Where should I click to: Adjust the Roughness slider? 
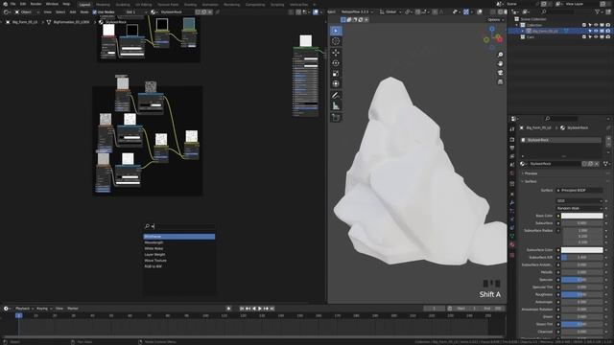[x=582, y=294]
